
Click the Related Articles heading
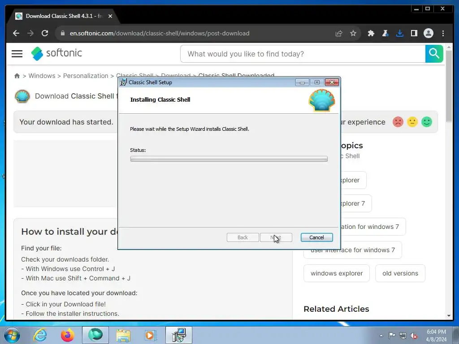pos(336,309)
